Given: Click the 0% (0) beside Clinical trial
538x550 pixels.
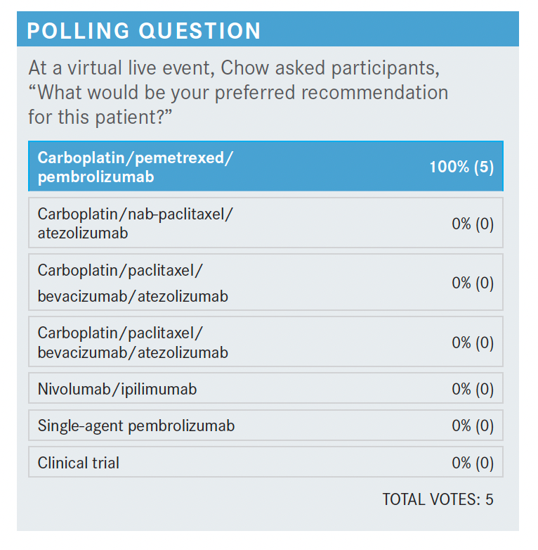Looking at the screenshot, I should 473,463.
